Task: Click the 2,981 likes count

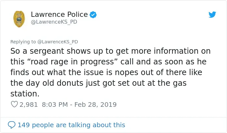Action: 29,105
